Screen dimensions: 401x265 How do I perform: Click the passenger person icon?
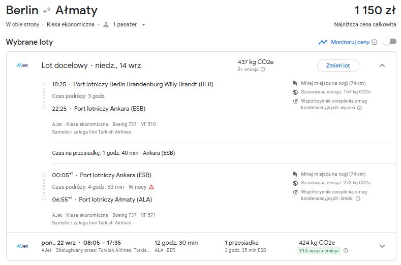(x=106, y=25)
